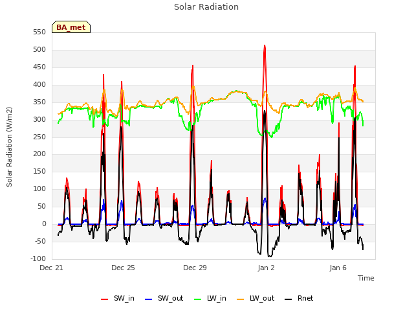This screenshot has width=414, height=311.
Task: Hide the LW_in series via legend
Action: (x=210, y=298)
